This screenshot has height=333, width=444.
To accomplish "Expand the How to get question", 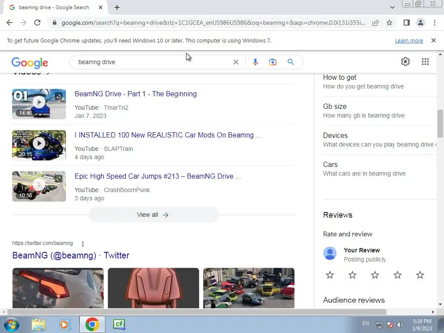I will click(380, 82).
